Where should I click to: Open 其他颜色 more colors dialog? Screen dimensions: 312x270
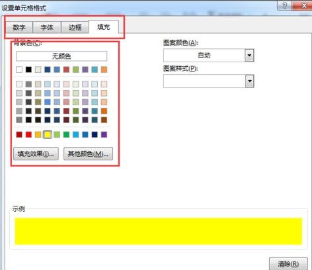pyautogui.click(x=88, y=154)
